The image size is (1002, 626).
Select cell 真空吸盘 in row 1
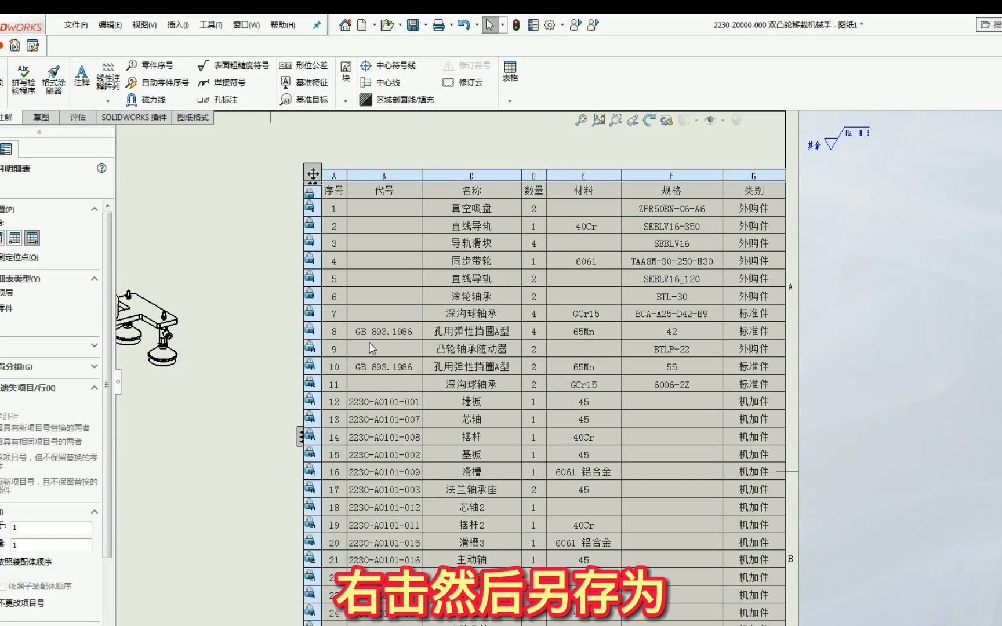(x=471, y=208)
